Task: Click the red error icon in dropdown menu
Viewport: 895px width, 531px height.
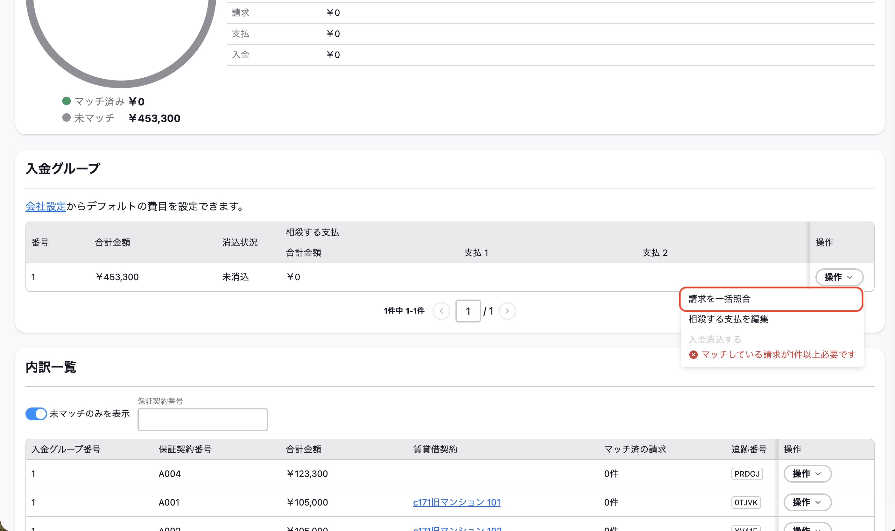Action: (x=693, y=355)
